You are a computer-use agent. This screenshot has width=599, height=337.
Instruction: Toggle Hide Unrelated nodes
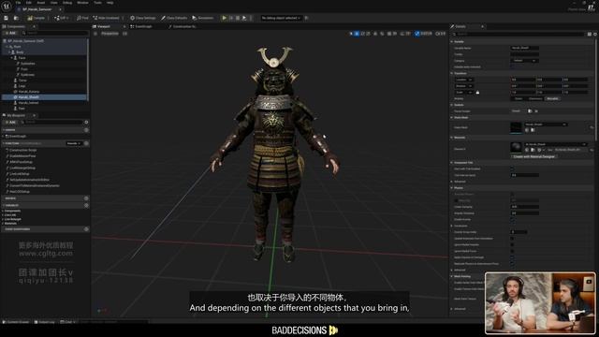pyautogui.click(x=106, y=18)
